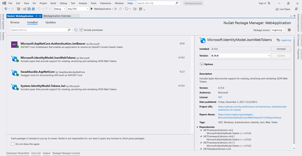
Task: Start debugging with the WebApplication green play icon
Action: (92, 9)
